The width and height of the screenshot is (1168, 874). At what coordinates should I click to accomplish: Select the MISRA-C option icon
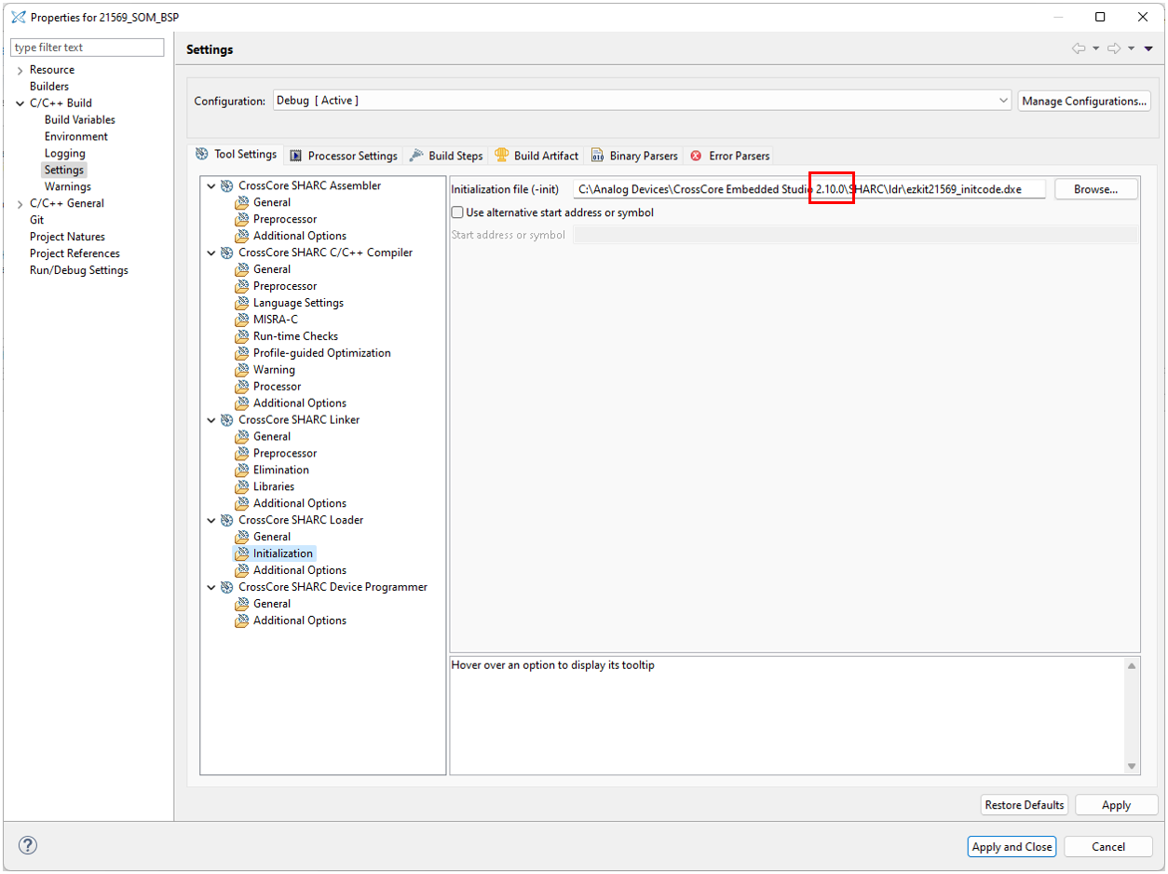coord(242,320)
